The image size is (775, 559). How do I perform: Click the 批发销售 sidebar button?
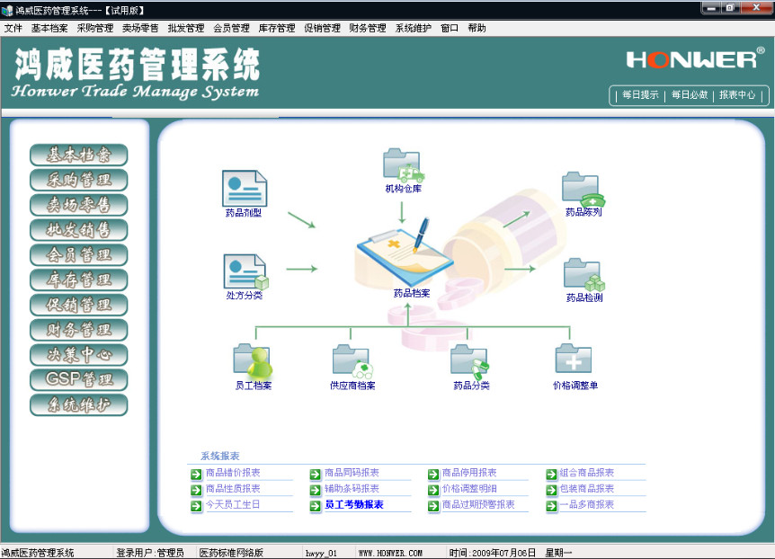(x=79, y=230)
